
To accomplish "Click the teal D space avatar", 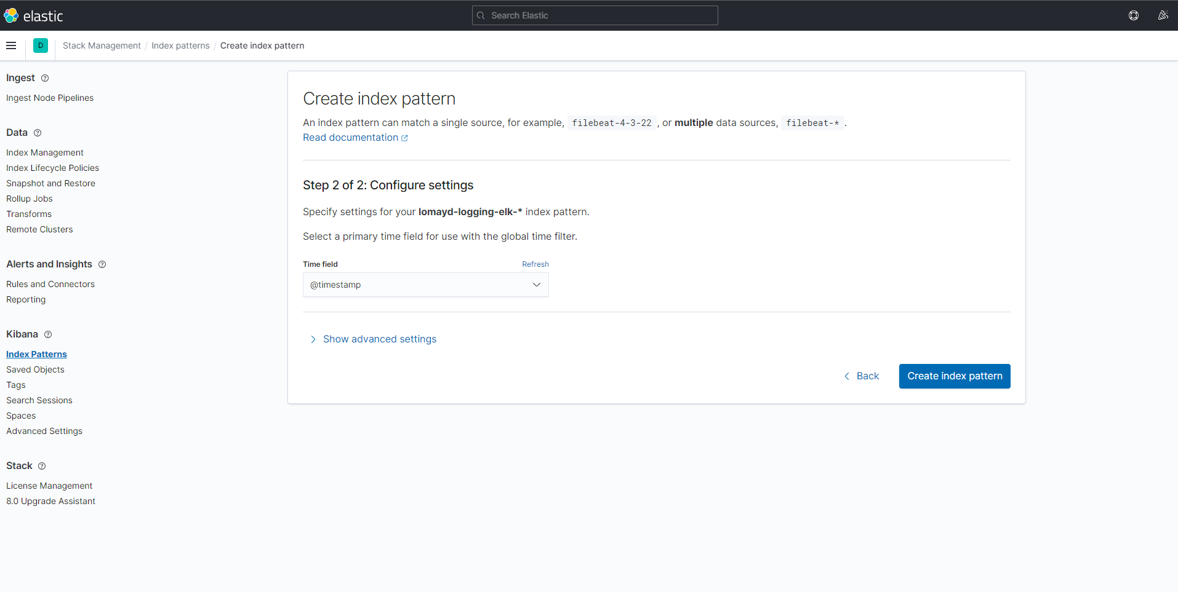I will 40,45.
